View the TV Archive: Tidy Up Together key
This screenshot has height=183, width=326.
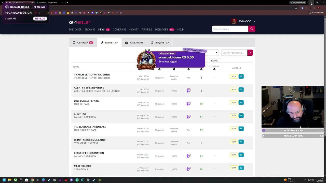click(x=234, y=76)
